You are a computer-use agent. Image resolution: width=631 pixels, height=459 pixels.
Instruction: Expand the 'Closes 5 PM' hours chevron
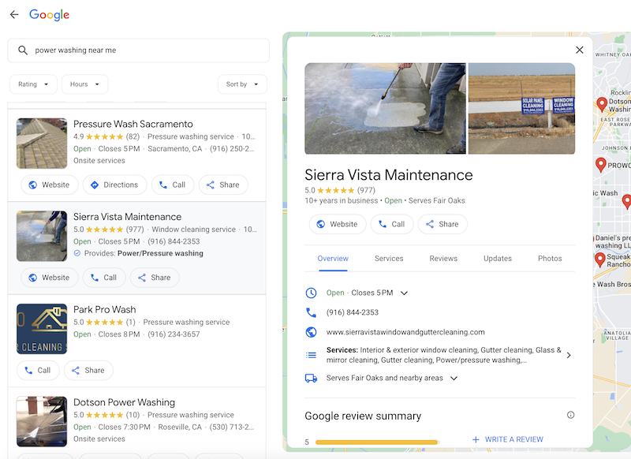404,293
